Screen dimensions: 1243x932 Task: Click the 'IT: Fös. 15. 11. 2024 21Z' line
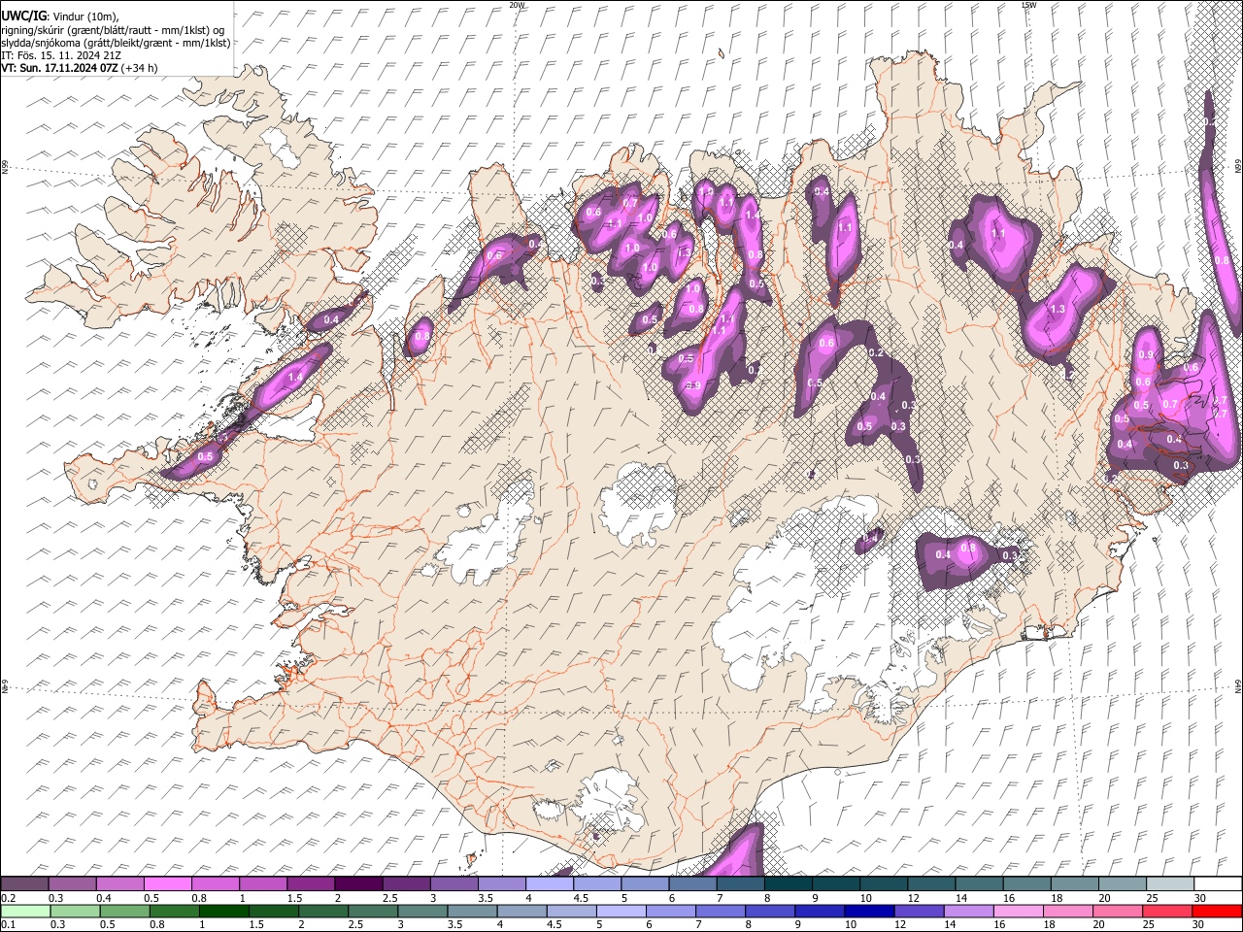point(61,55)
